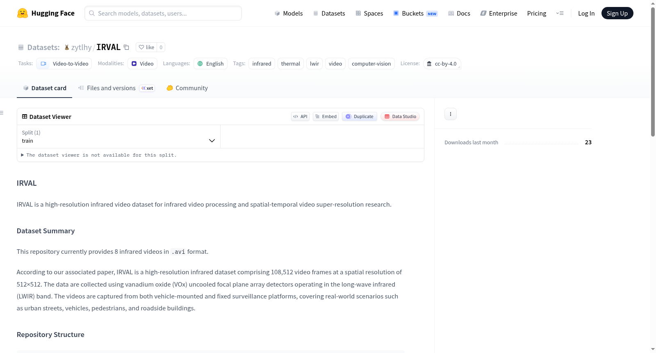This screenshot has height=353, width=656.
Task: Open the cc-by-4.0 license tag
Action: 442,64
